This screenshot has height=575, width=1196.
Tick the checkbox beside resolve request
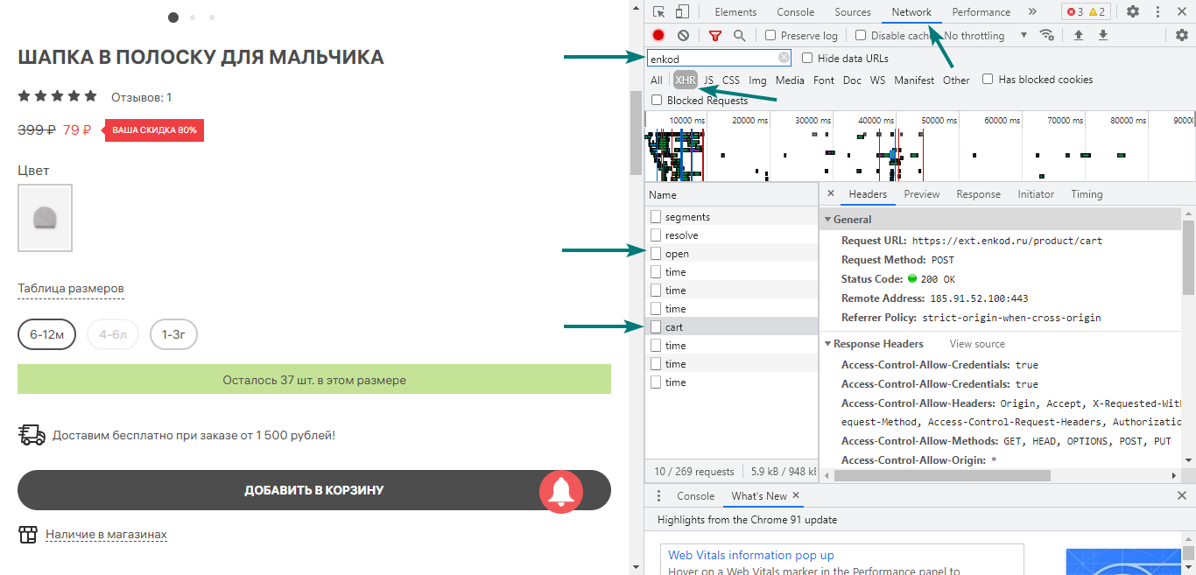[x=656, y=235]
